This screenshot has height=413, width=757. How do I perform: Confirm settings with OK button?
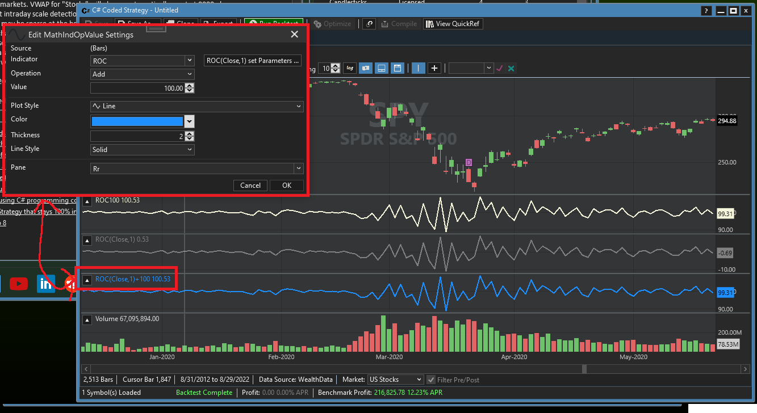pos(287,186)
